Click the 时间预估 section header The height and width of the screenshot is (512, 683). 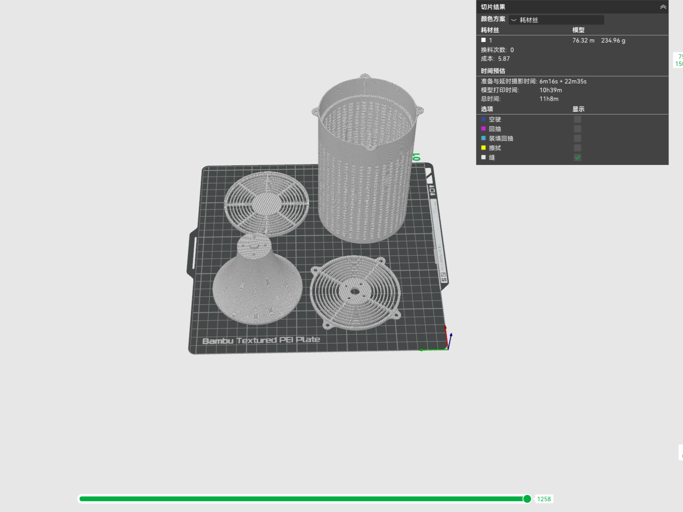pos(493,71)
